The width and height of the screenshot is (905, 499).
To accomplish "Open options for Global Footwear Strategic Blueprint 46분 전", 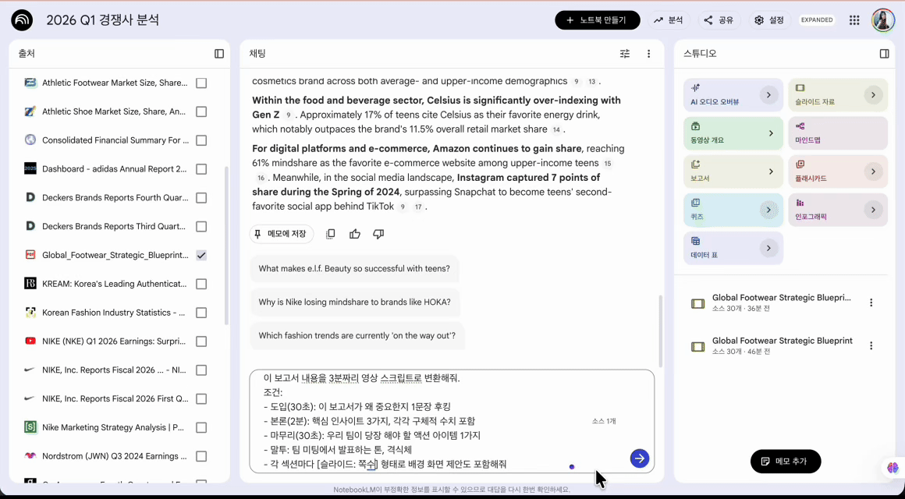I will pyautogui.click(x=871, y=345).
